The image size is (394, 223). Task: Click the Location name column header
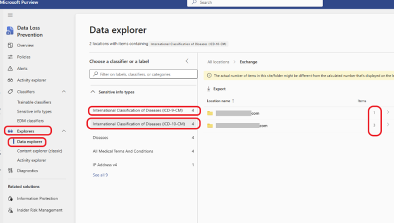click(x=218, y=101)
